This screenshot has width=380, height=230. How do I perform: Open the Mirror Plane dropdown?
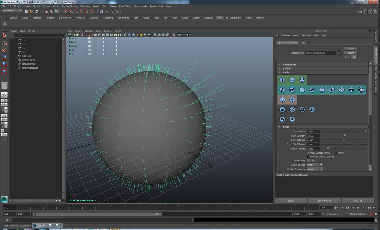pyautogui.click(x=310, y=161)
